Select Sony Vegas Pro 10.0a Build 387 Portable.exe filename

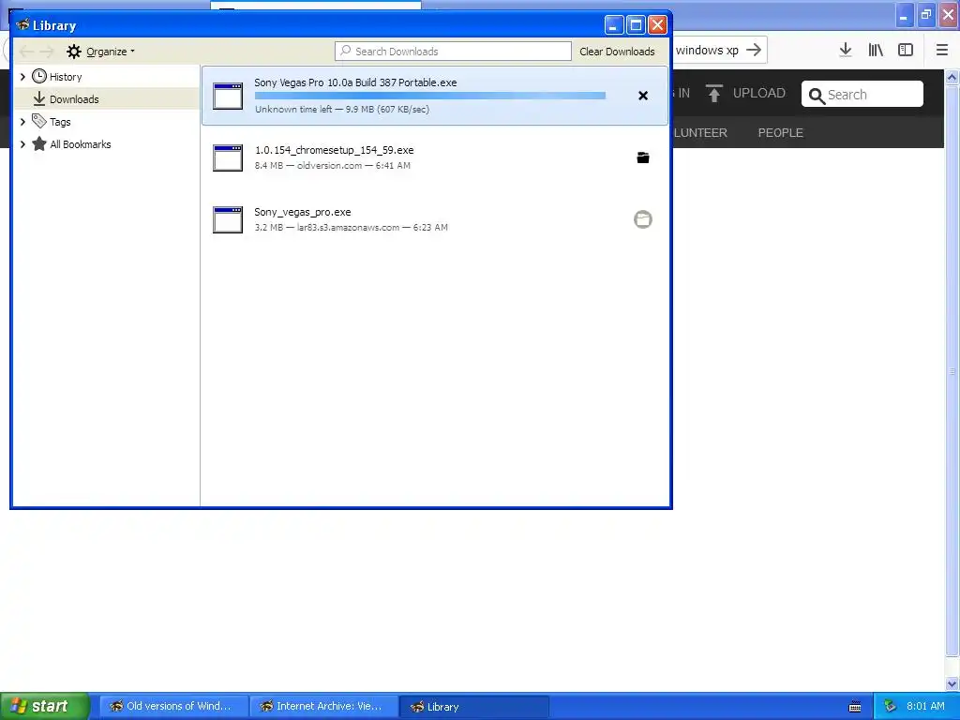pyautogui.click(x=355, y=82)
